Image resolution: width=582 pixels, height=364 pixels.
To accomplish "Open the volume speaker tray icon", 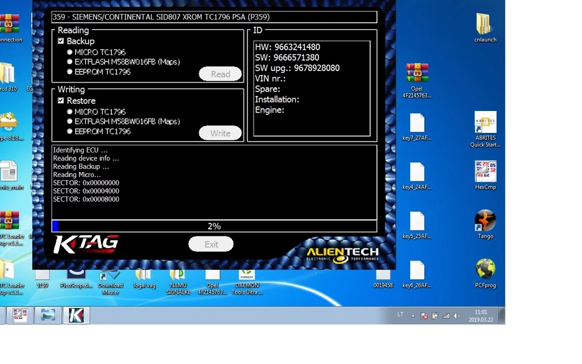I will (x=457, y=315).
